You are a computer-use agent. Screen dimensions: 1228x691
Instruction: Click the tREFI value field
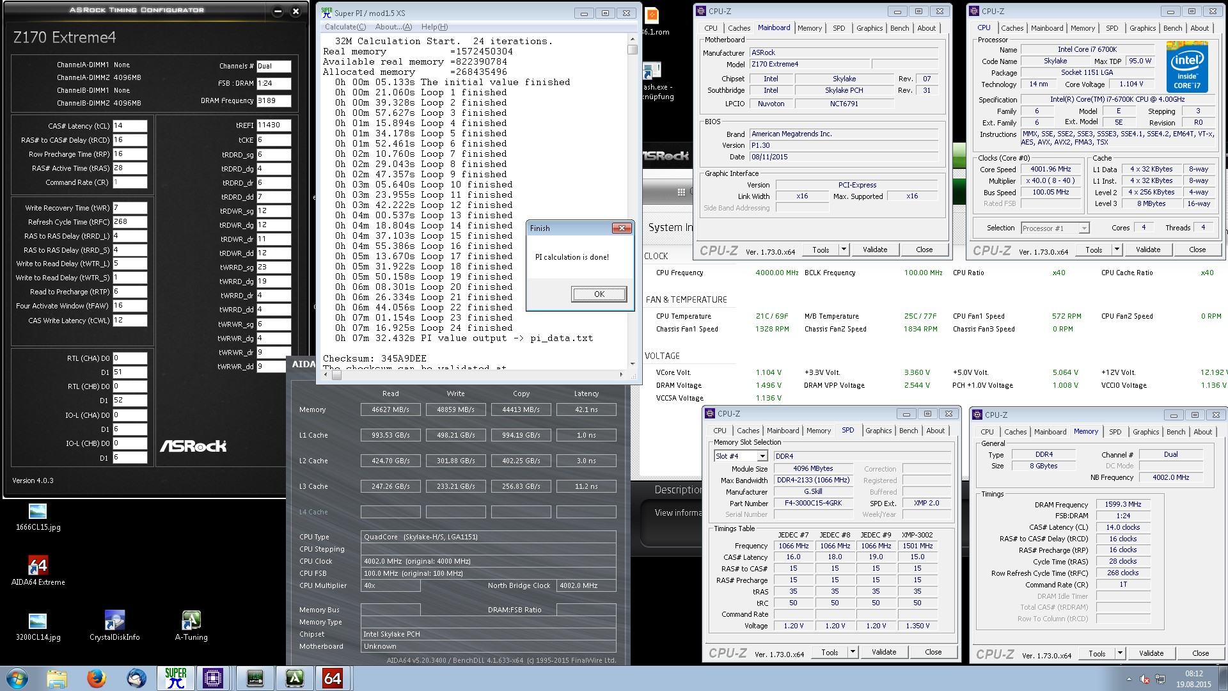(x=274, y=125)
